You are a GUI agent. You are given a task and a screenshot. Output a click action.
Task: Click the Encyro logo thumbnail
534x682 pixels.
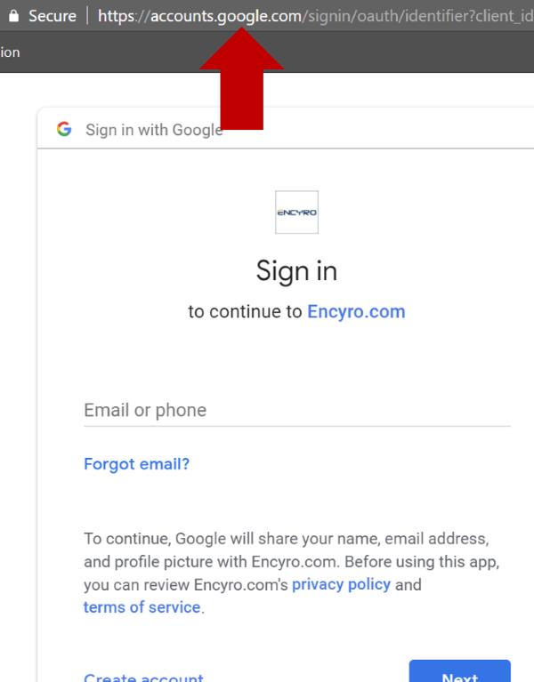tap(296, 213)
